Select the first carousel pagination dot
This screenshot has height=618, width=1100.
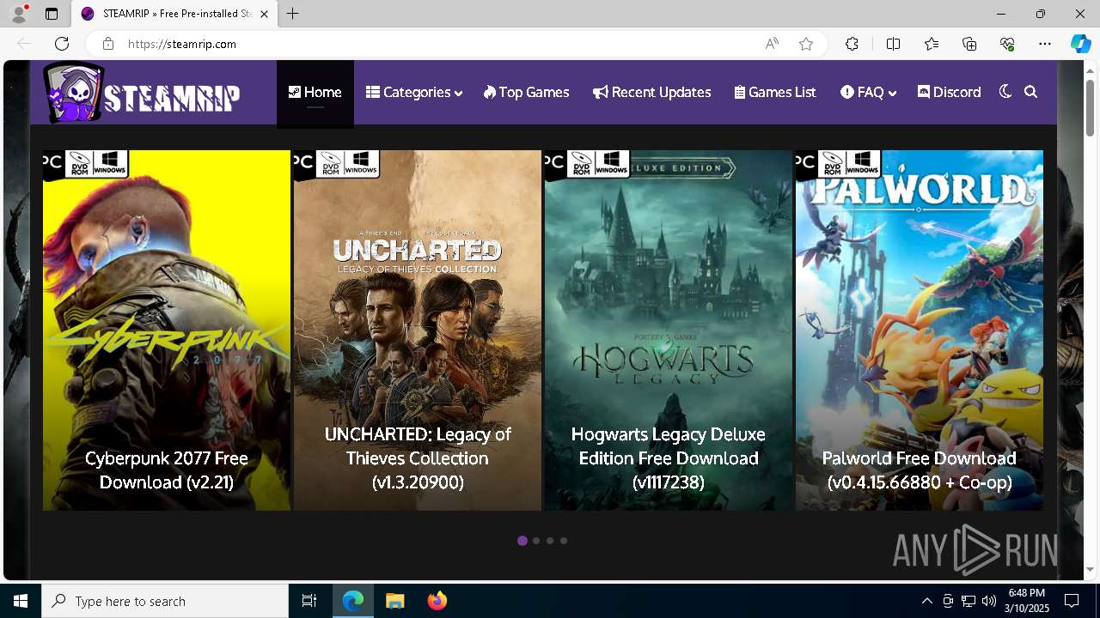(x=522, y=541)
